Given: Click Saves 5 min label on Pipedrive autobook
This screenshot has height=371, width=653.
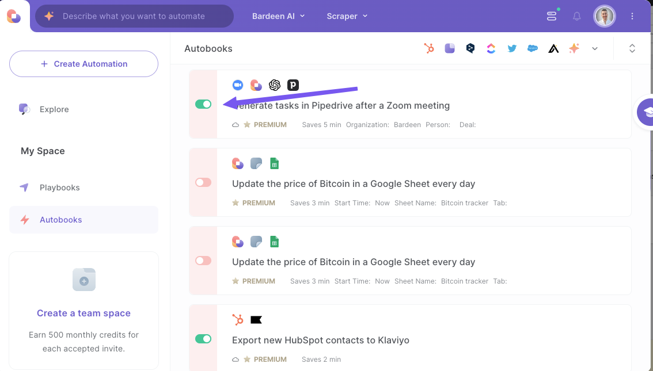Looking at the screenshot, I should [321, 125].
